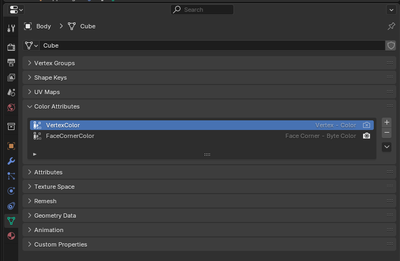This screenshot has width=400, height=261.
Task: Open the Render properties tab
Action: 11,47
